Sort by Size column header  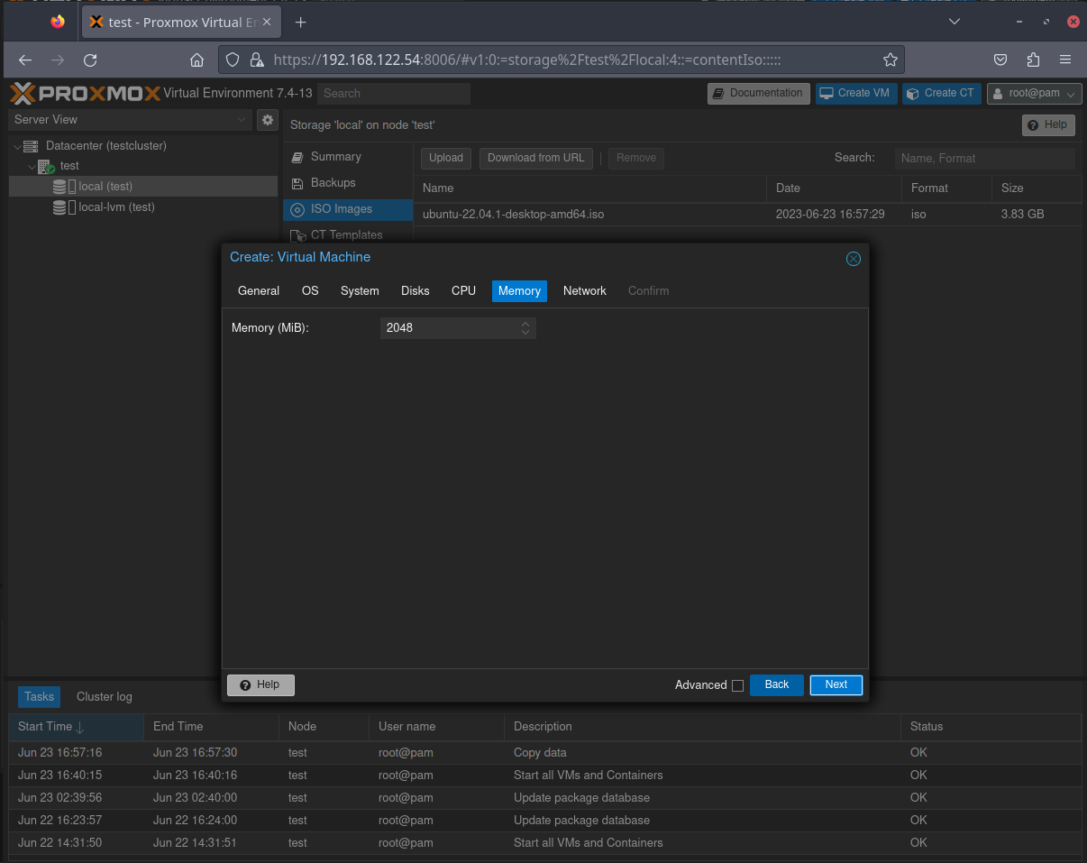click(1037, 188)
